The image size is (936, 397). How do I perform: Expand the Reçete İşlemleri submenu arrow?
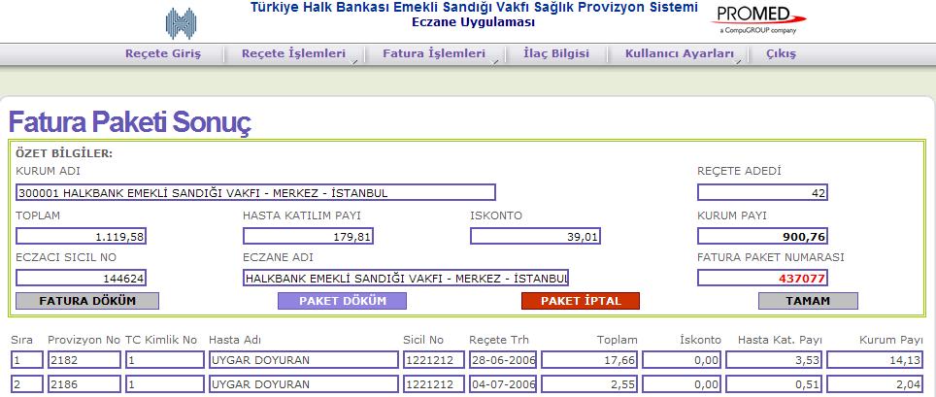tap(354, 60)
